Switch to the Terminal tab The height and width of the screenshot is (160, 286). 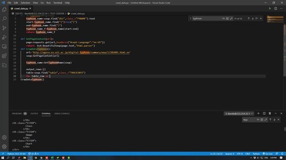(x=46, y=114)
